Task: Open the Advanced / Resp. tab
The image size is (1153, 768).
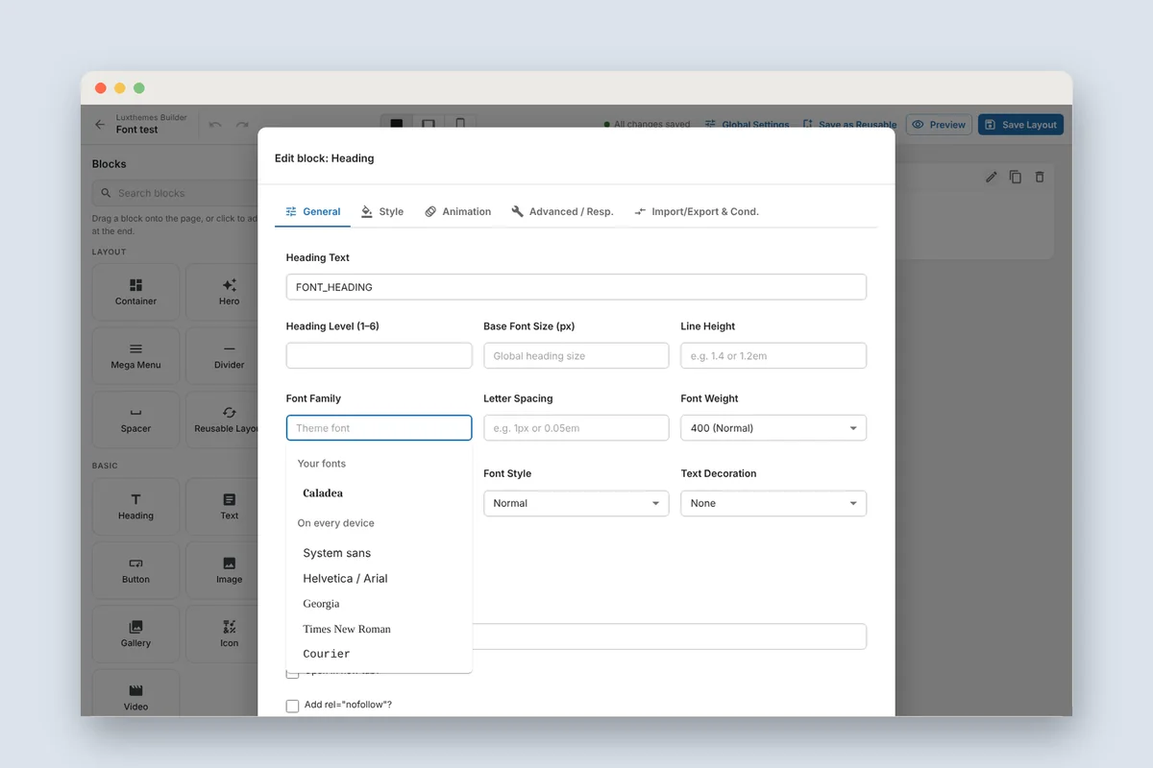Action: pos(562,211)
